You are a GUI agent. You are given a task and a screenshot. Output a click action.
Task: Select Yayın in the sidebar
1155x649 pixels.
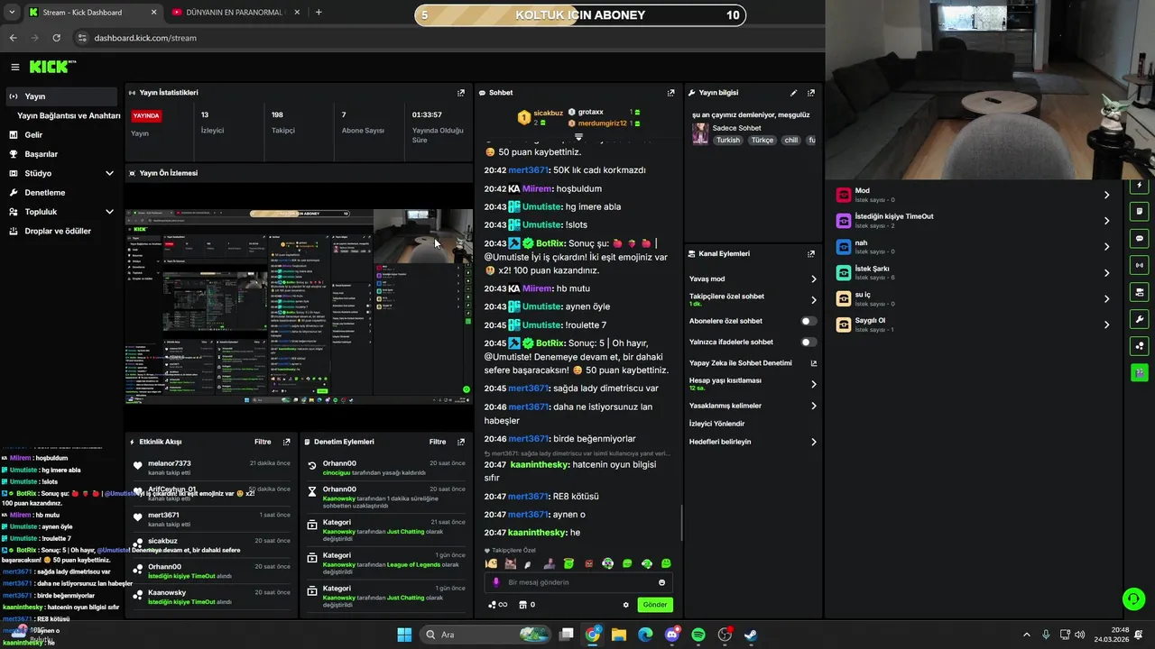tap(60, 96)
